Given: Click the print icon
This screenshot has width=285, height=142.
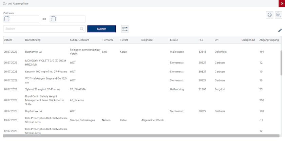Looking at the screenshot, I should (x=269, y=15).
